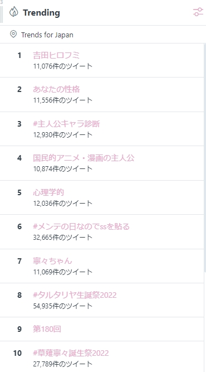This screenshot has height=372, width=206.
Task: Open hashtag #メンテの日なのでssを貼る
Action: (x=81, y=226)
